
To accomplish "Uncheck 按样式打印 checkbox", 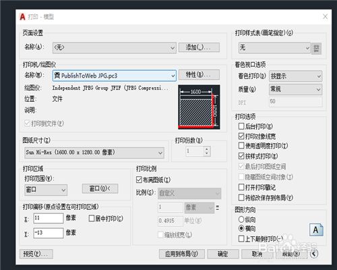I will 241,156.
